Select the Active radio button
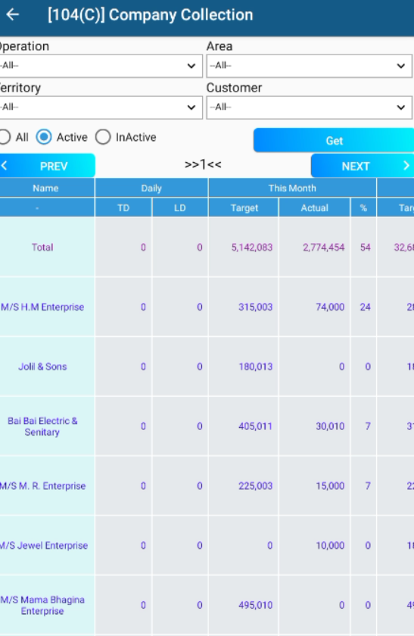The image size is (414, 636). click(44, 137)
